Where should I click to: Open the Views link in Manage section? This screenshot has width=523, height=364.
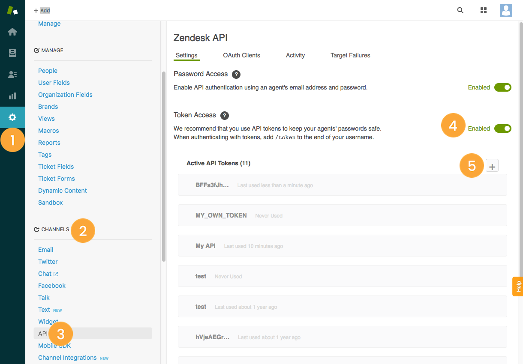46,119
